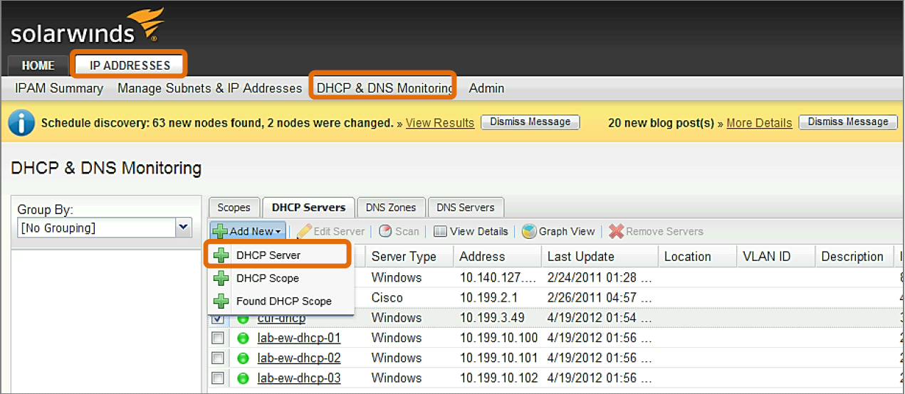Click the Graph View button label
Screen dimensions: 905x394
(x=567, y=231)
